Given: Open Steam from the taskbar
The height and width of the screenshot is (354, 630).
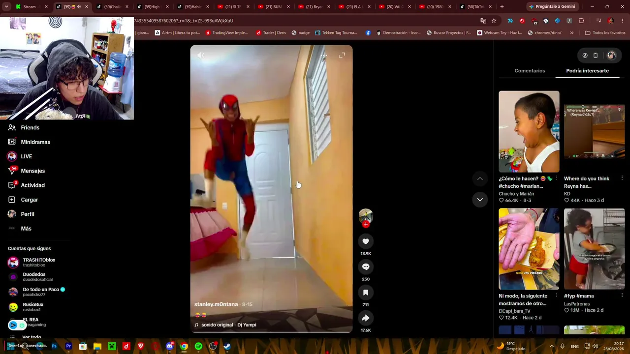Looking at the screenshot, I should click(x=227, y=346).
